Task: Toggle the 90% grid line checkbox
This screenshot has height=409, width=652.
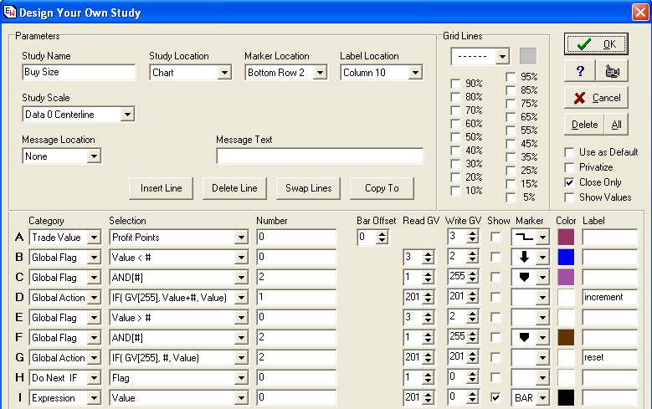Action: [x=455, y=84]
